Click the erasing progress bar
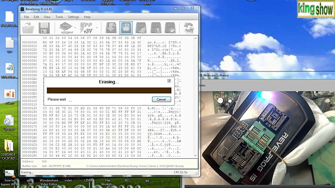Screen dimensions: 335x188 [109, 90]
